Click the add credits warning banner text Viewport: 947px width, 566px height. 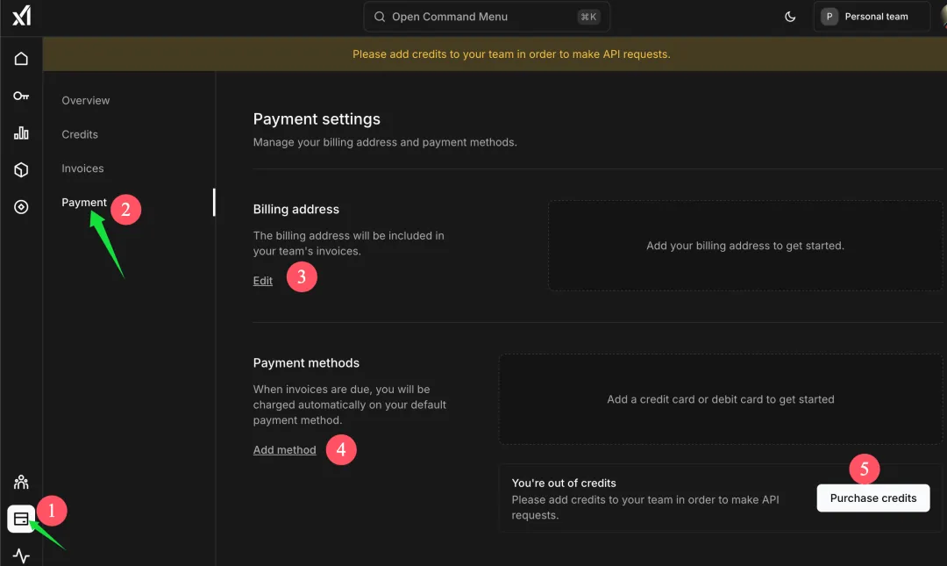(511, 54)
